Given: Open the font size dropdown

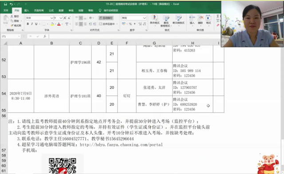Looking at the screenshot, I should click(x=61, y=18).
